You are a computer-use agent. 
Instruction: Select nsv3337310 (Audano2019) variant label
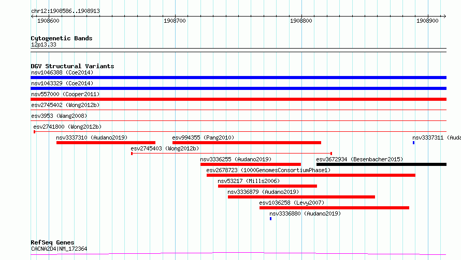tap(92, 137)
